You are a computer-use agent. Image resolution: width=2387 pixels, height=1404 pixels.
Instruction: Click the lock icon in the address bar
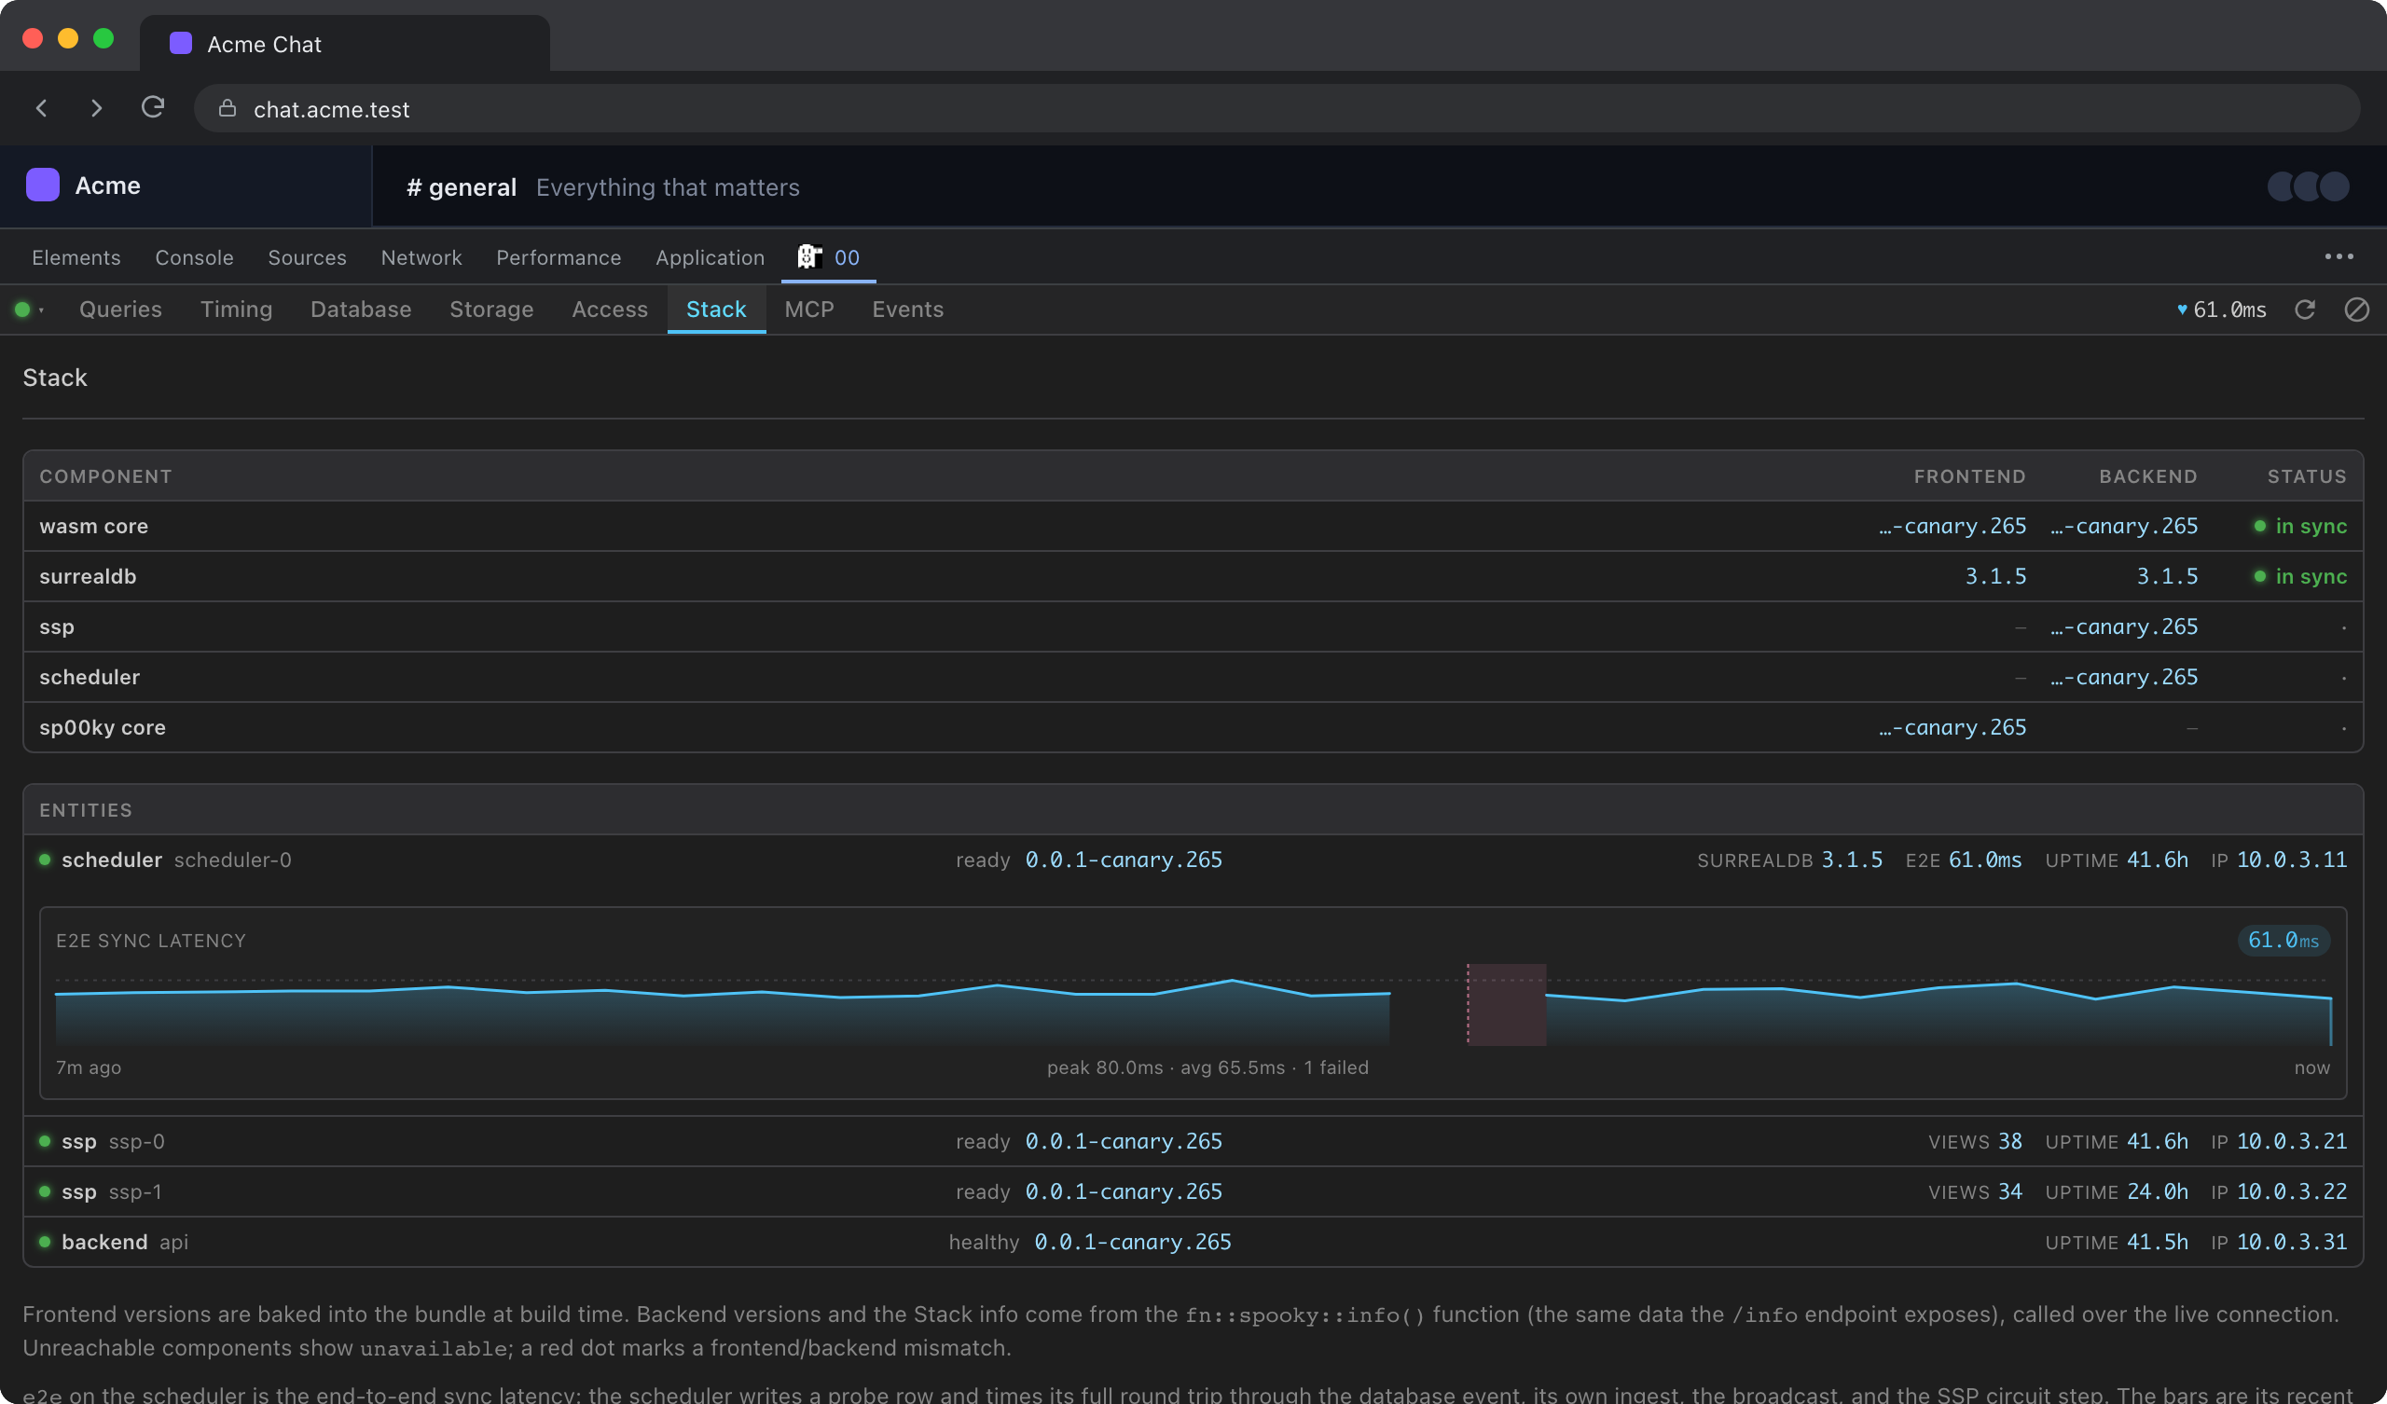[x=228, y=108]
